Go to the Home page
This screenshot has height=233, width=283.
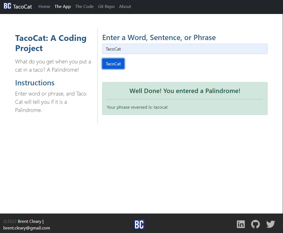44,7
